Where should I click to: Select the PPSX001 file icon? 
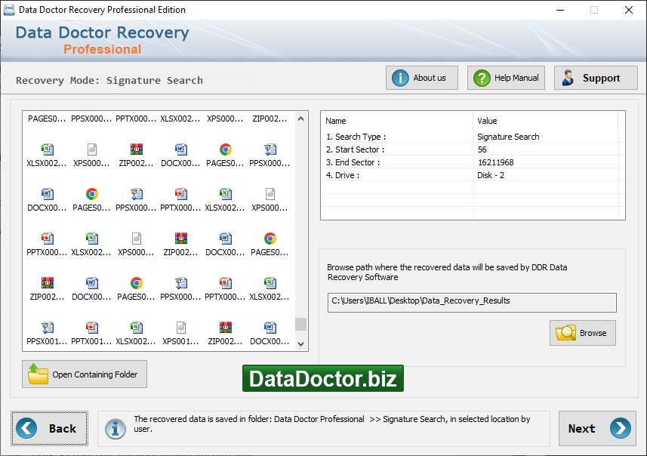(x=47, y=328)
